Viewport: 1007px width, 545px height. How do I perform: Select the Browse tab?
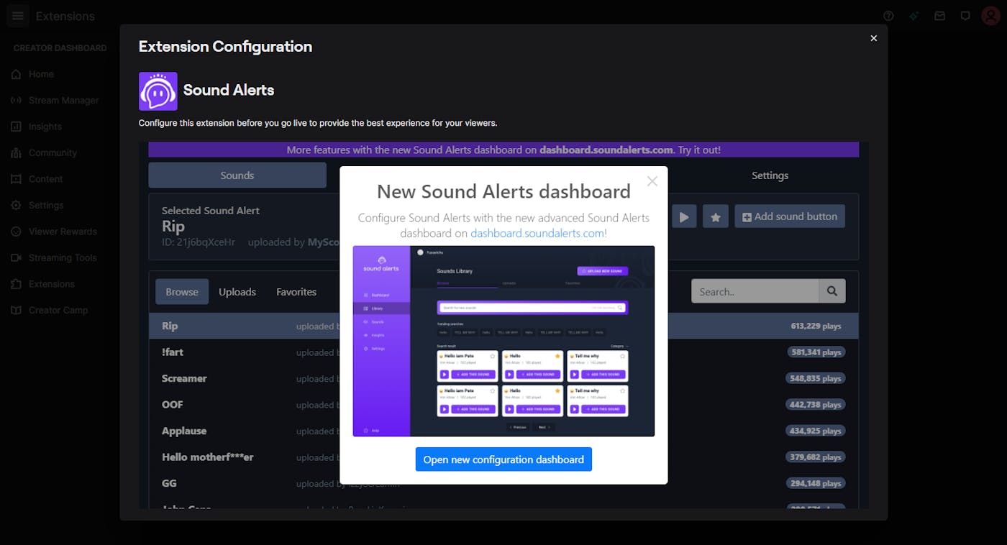tap(182, 291)
